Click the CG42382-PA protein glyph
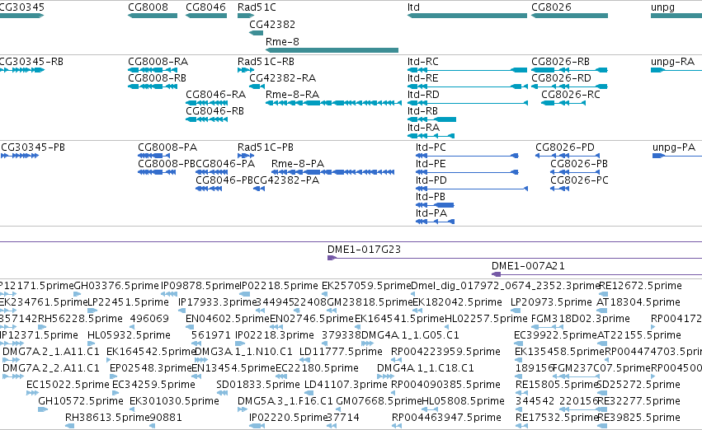 [259, 189]
